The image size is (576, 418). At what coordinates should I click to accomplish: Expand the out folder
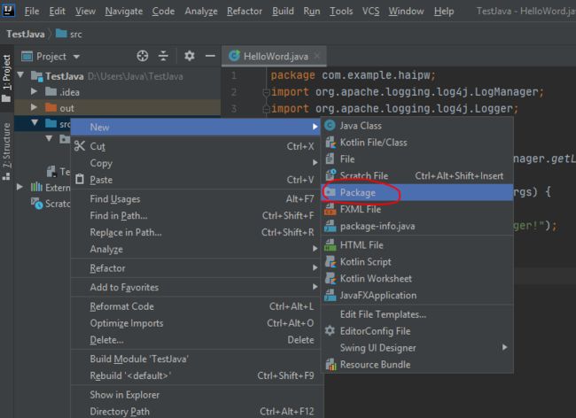pyautogui.click(x=34, y=107)
